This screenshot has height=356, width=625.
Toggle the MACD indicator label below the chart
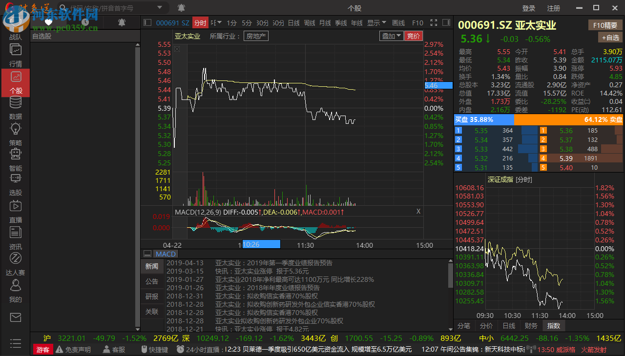(166, 254)
